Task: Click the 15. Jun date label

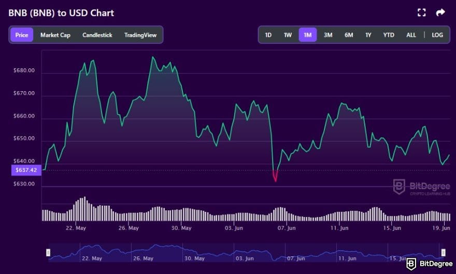Action: 392,228
